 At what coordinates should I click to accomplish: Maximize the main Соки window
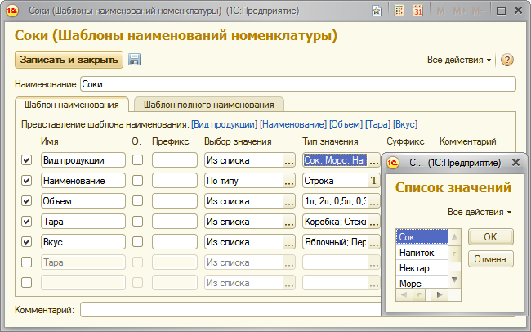pyautogui.click(x=501, y=11)
